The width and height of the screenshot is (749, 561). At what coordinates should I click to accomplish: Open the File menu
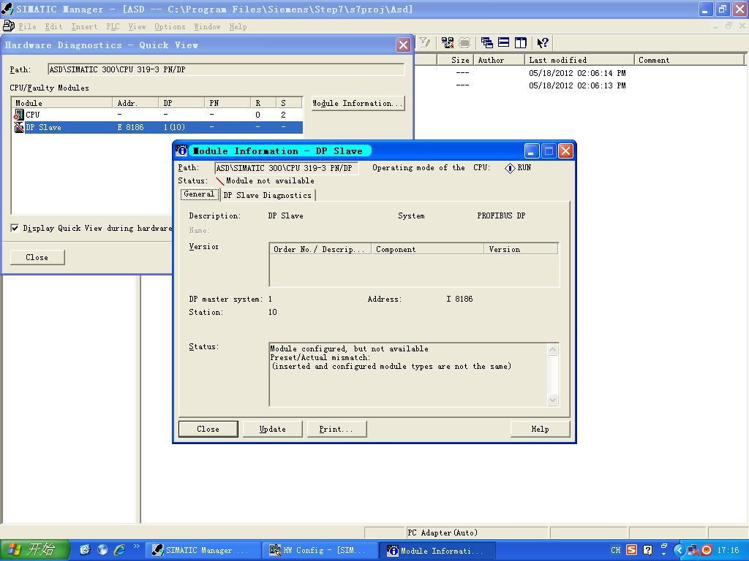click(27, 27)
